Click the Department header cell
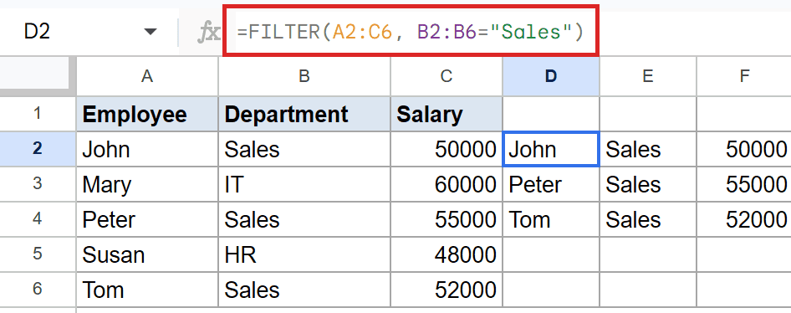The height and width of the screenshot is (313, 791). click(304, 114)
